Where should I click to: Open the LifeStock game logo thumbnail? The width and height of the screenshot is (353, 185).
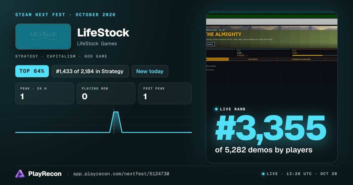(x=43, y=36)
